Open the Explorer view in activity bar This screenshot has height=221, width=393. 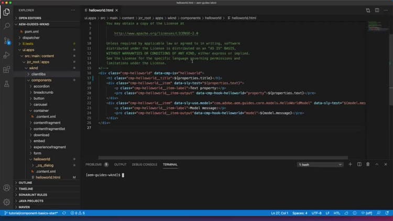coord(7,12)
